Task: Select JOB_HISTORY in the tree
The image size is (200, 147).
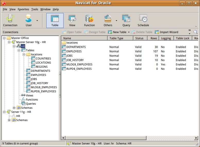Action: [x=39, y=83]
